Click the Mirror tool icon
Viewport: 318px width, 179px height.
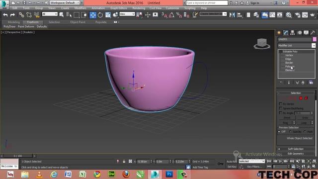[x=232, y=15]
